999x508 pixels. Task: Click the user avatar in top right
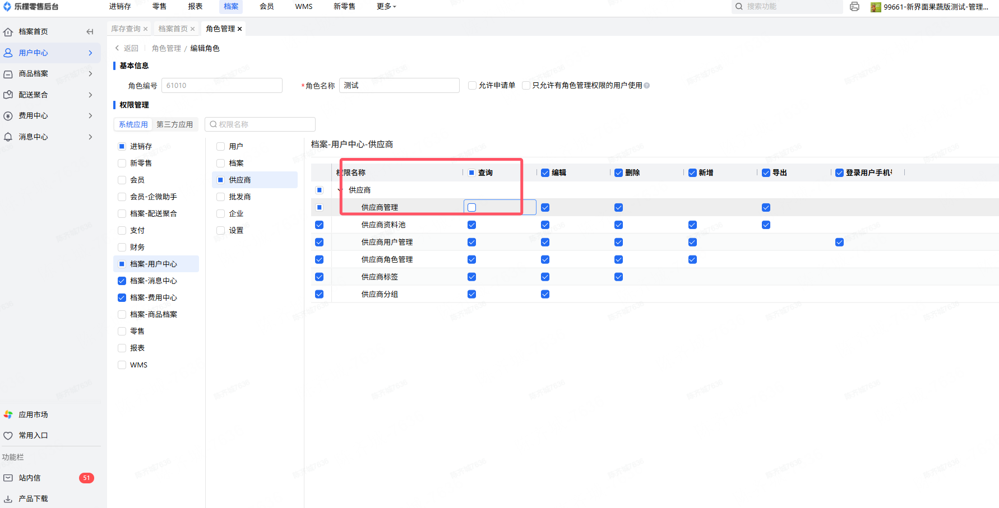[876, 7]
